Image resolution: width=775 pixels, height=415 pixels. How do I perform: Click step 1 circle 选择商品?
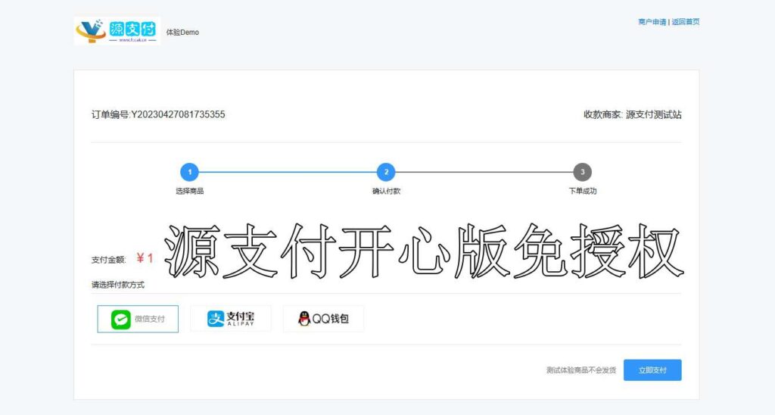[x=189, y=172]
